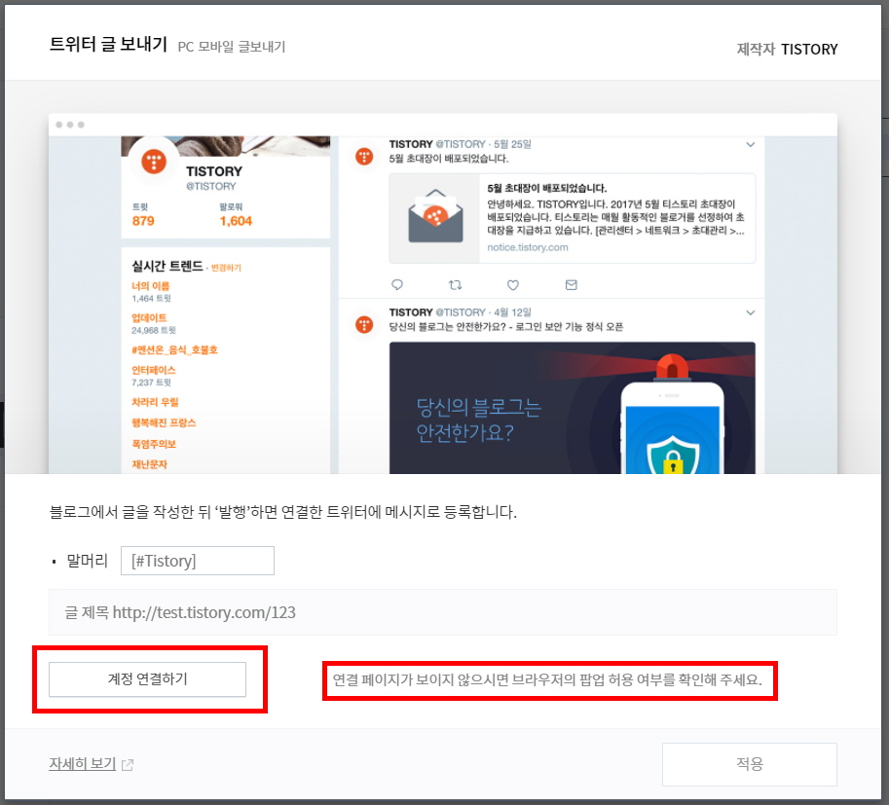Click the 제작자 TISTORY label
Screen dimensions: 889x805
click(x=787, y=50)
